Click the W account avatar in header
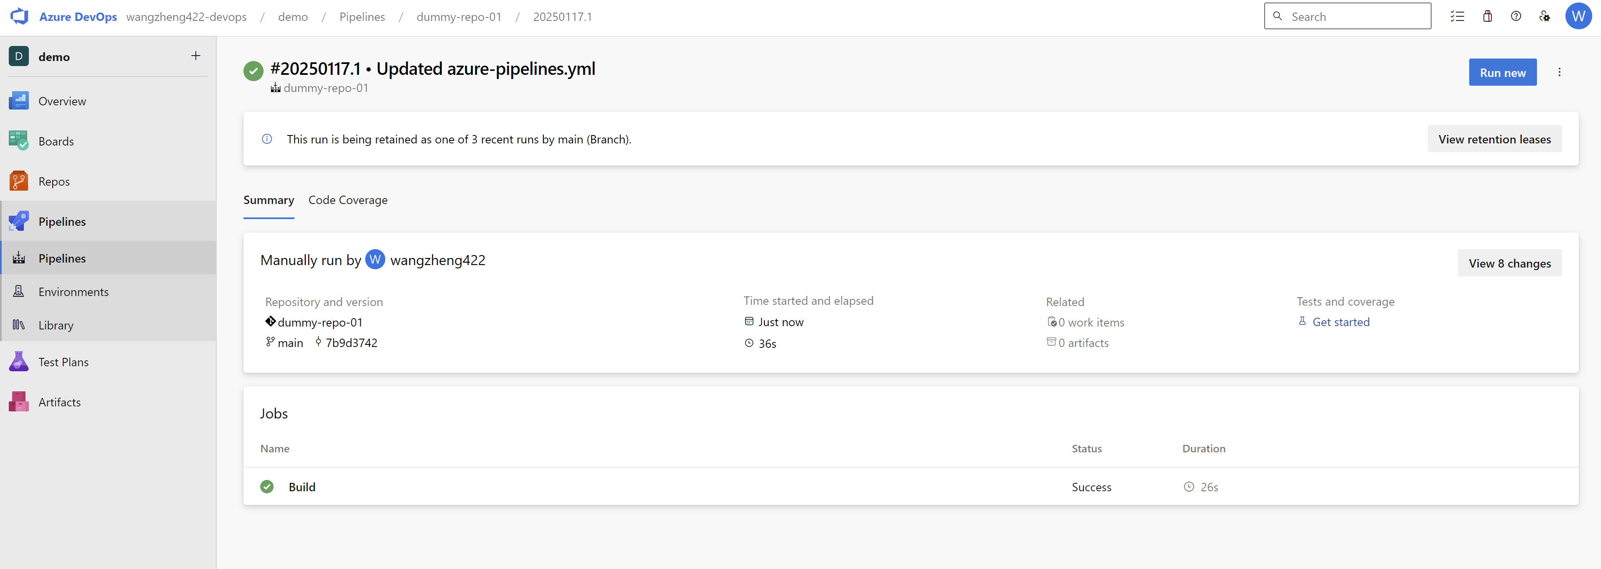The width and height of the screenshot is (1601, 569). pyautogui.click(x=1578, y=17)
